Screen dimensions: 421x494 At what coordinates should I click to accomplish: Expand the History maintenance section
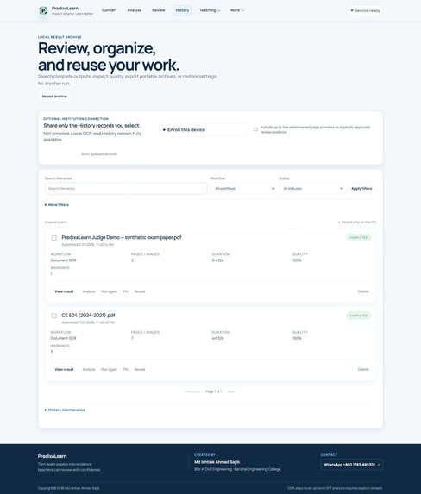pos(65,410)
